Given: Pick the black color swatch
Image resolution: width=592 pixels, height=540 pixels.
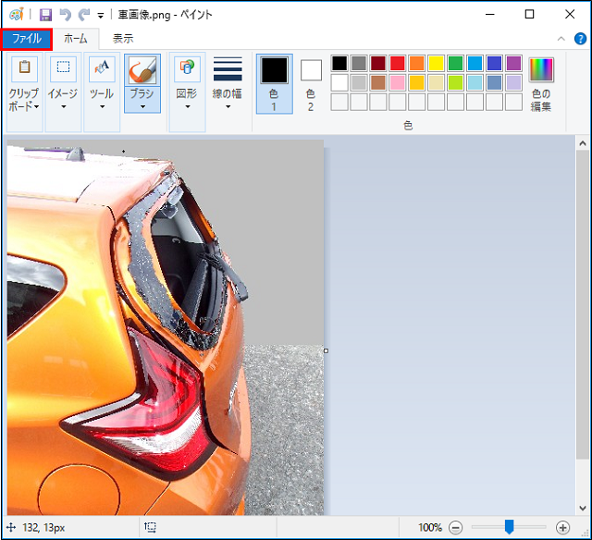Looking at the screenshot, I should (339, 64).
